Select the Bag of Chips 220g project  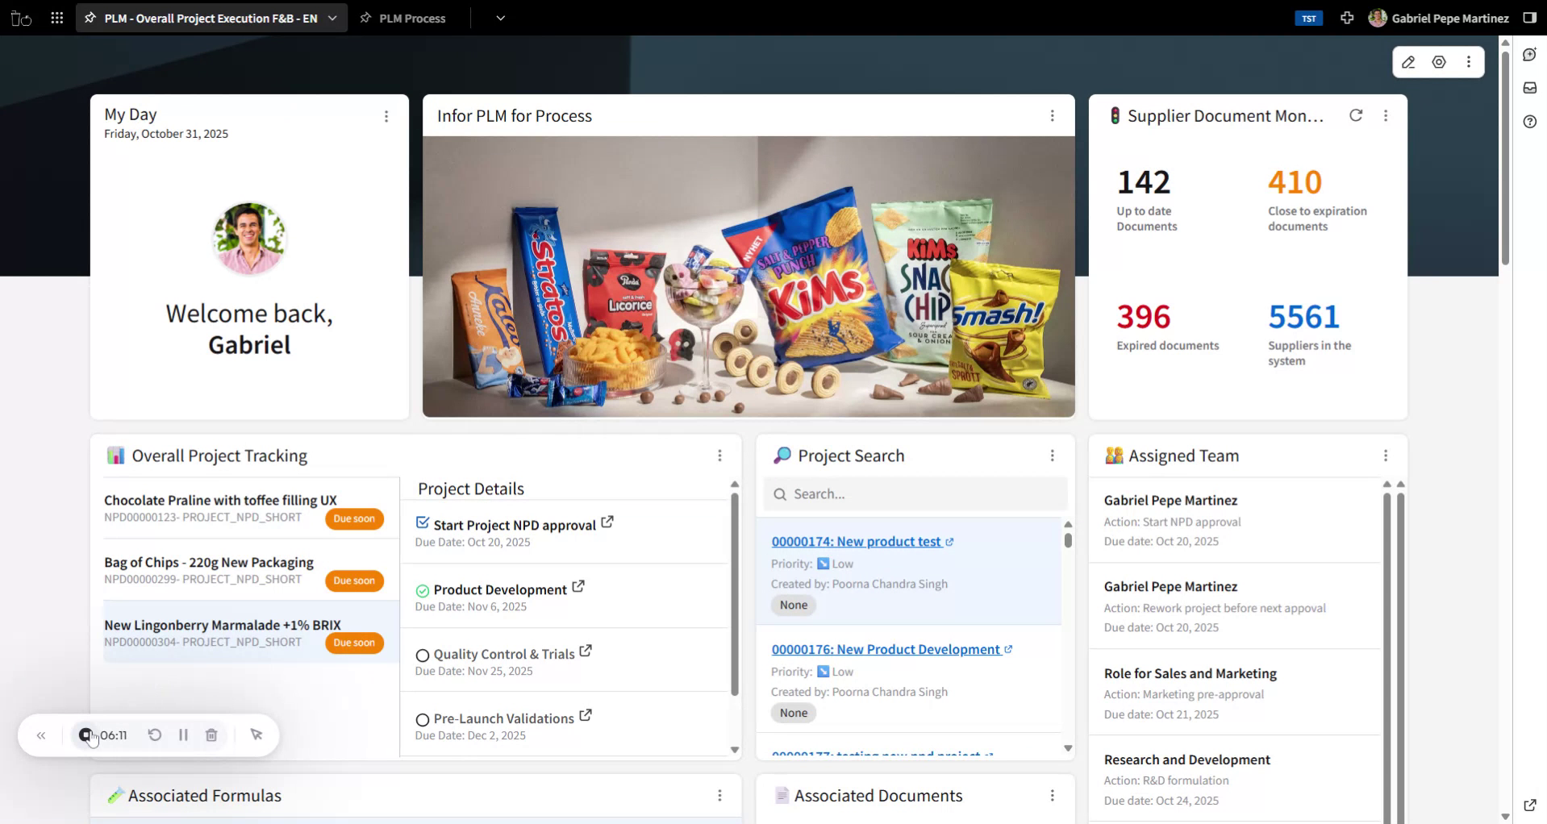coord(209,563)
